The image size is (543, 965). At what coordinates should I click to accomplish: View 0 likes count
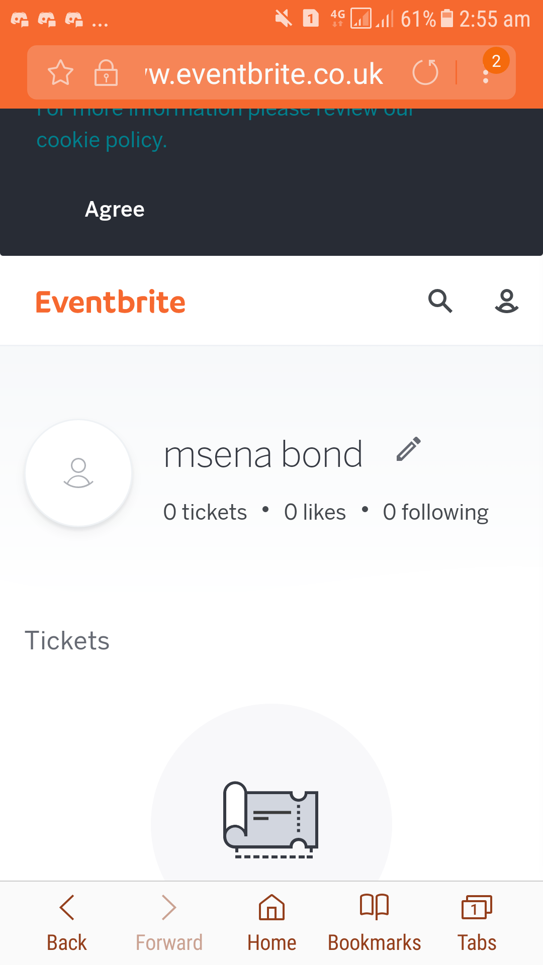[315, 512]
